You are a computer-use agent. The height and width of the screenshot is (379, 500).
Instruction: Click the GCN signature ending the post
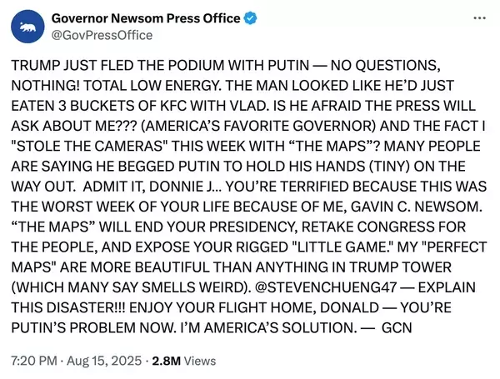click(x=397, y=328)
